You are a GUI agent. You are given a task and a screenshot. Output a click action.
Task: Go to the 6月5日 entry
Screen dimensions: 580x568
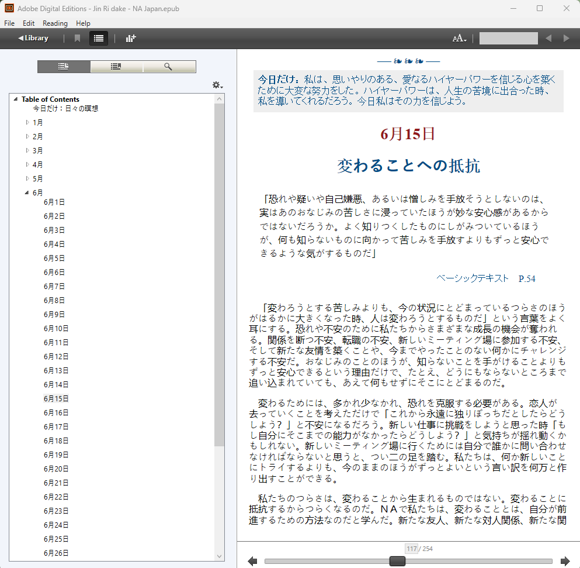point(54,258)
